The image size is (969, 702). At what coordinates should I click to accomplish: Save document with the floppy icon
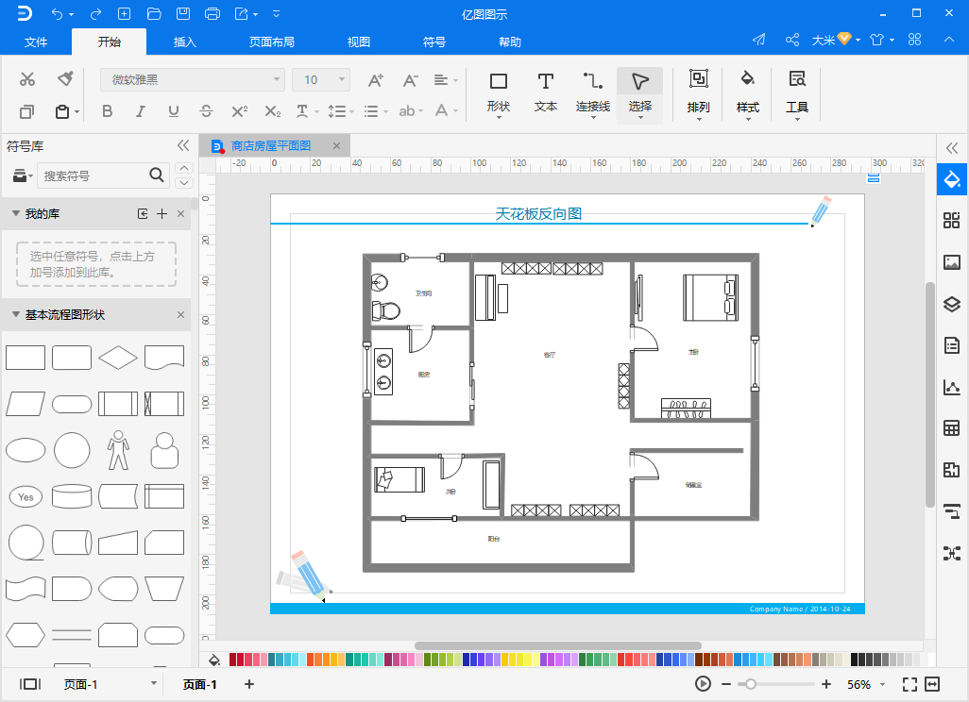(x=183, y=13)
